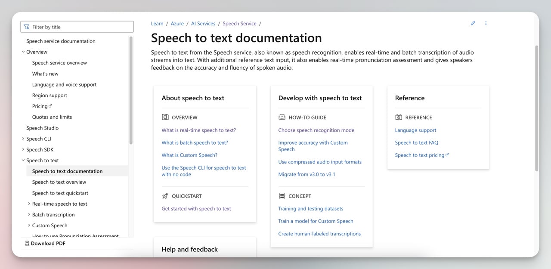The height and width of the screenshot is (269, 551).
Task: Open Speech to text quickstart item
Action: (x=60, y=193)
